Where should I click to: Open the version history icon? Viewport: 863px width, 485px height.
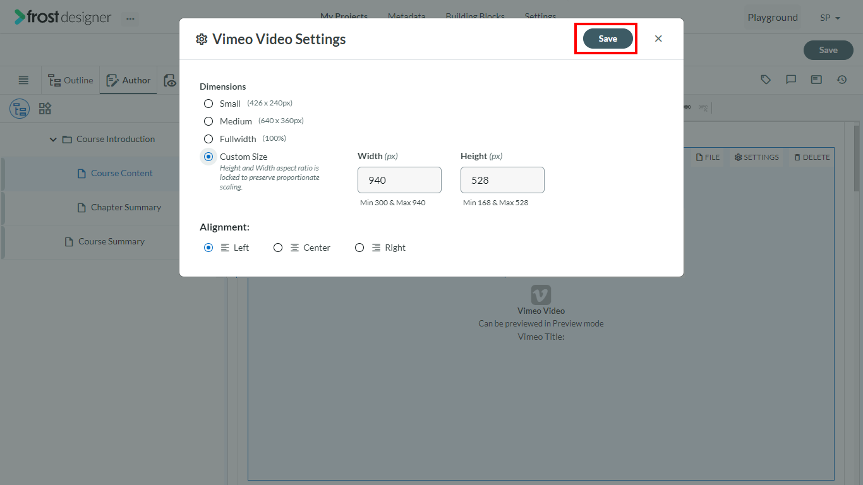[x=842, y=80]
